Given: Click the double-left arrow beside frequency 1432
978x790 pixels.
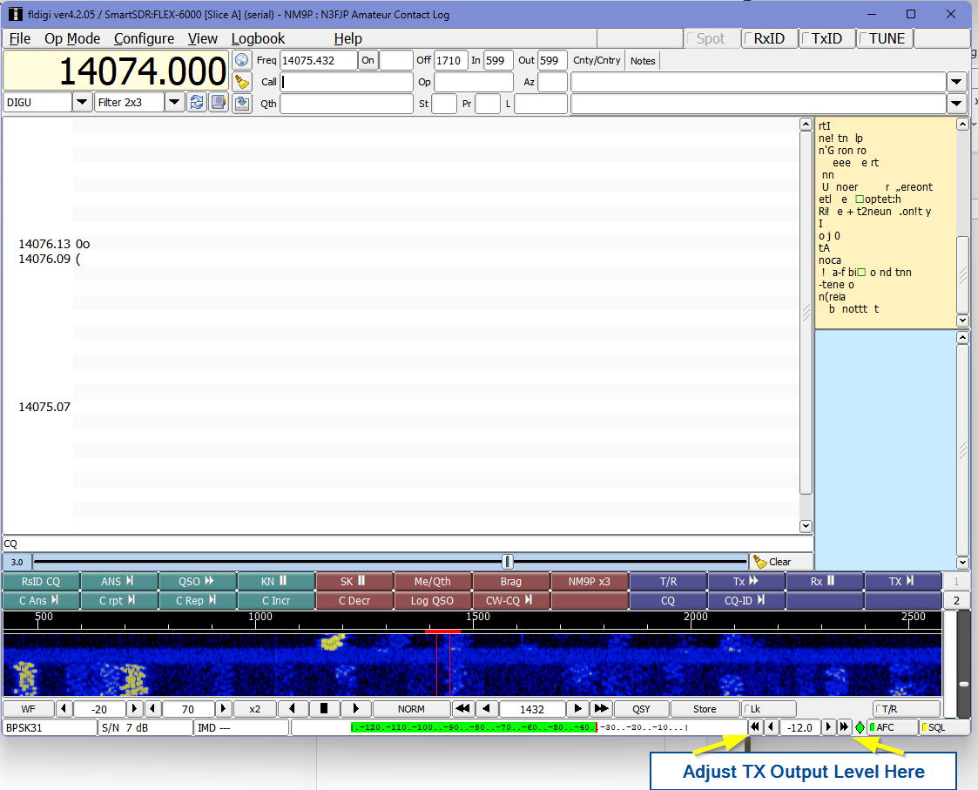Looking at the screenshot, I should (x=462, y=709).
